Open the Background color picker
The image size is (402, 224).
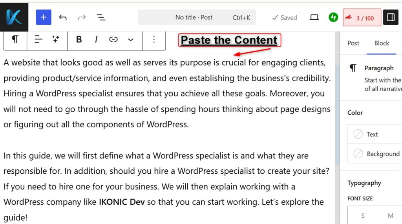point(375,154)
